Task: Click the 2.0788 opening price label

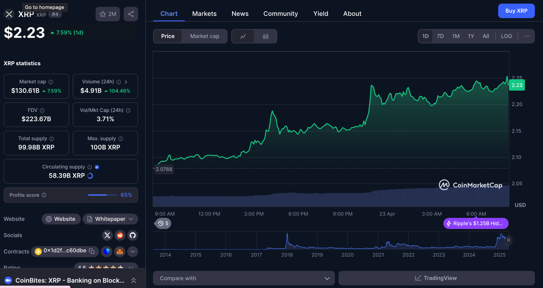Action: (164, 169)
